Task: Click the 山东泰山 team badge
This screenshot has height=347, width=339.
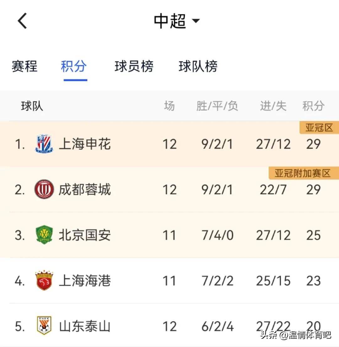Action: (x=44, y=326)
